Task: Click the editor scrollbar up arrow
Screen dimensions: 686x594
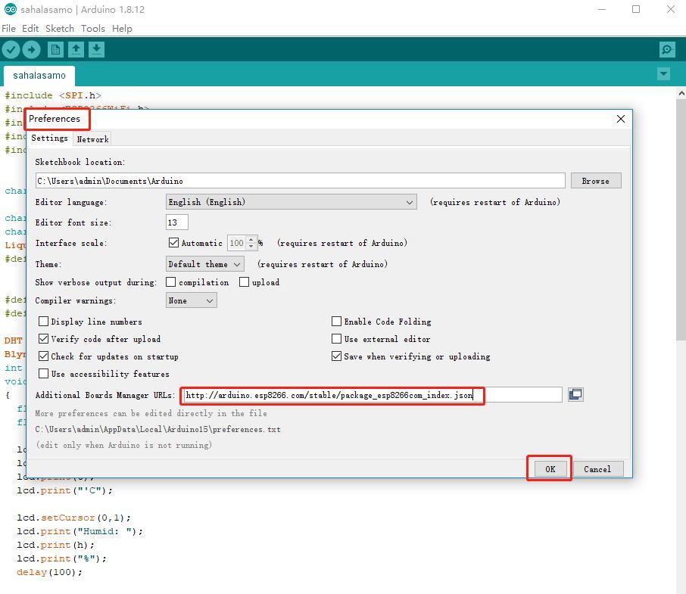Action: coord(681,92)
